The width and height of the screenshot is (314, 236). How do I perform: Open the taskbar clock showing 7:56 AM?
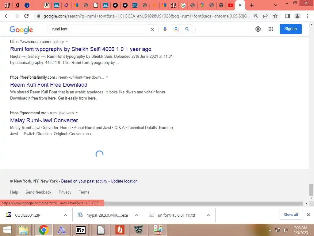[x=301, y=230]
